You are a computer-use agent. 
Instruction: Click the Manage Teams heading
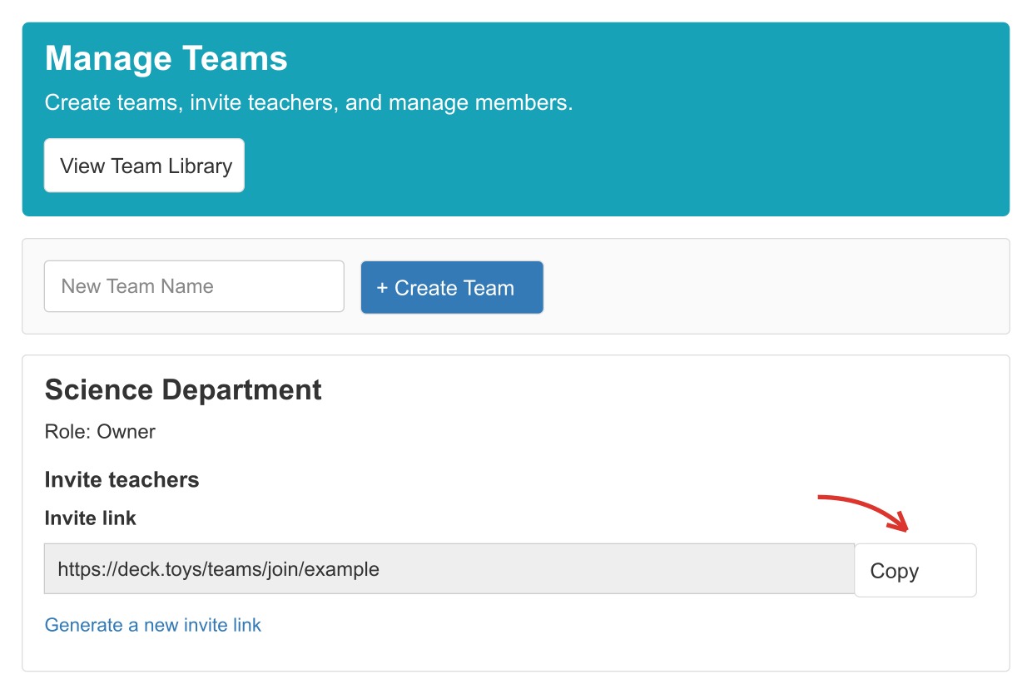click(166, 59)
